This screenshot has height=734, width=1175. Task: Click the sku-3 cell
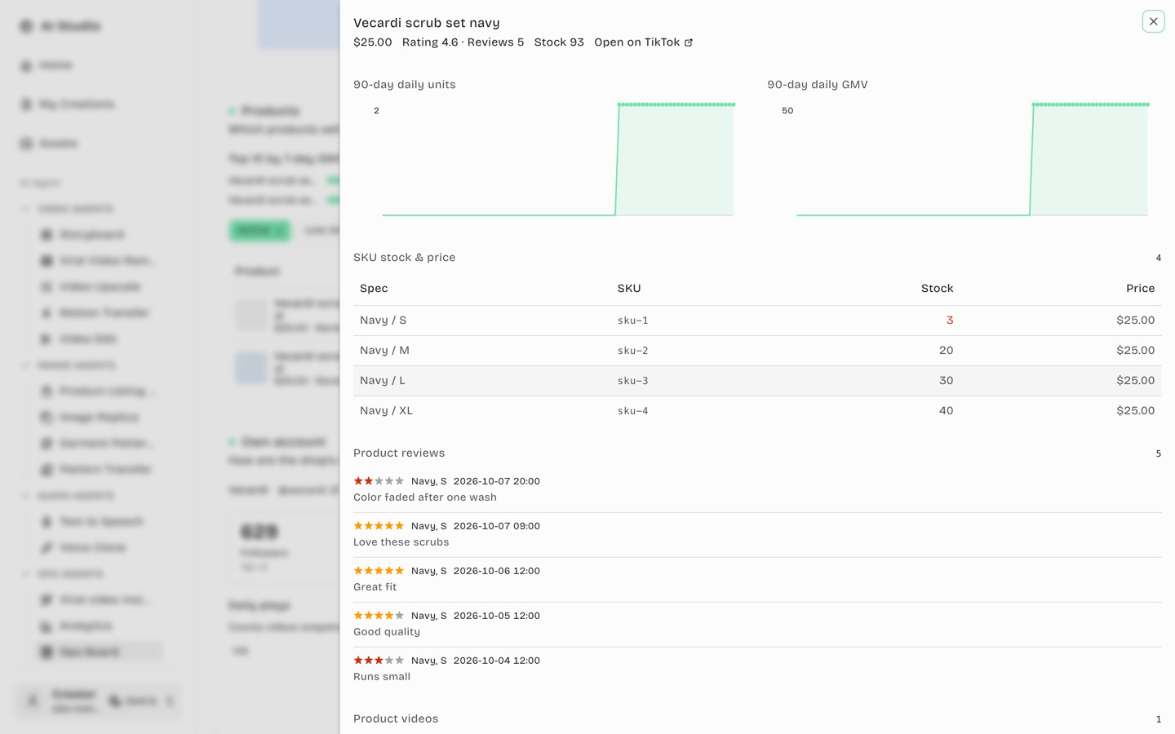633,381
